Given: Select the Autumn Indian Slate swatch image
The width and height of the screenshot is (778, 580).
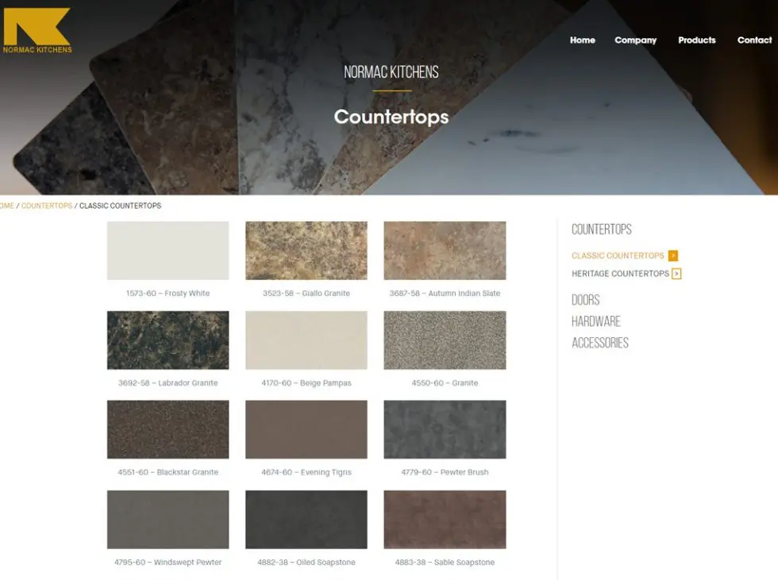Looking at the screenshot, I should pyautogui.click(x=445, y=251).
